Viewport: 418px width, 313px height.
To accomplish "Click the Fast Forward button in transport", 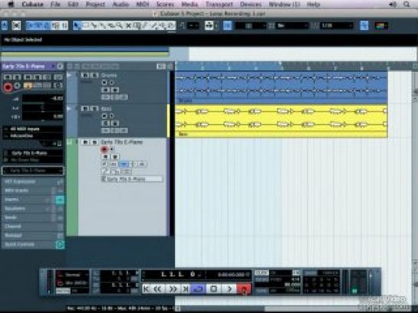I will (173, 289).
